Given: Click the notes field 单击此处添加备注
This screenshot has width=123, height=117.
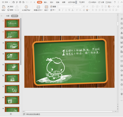Looking at the screenshot, I should pyautogui.click(x=33, y=114).
